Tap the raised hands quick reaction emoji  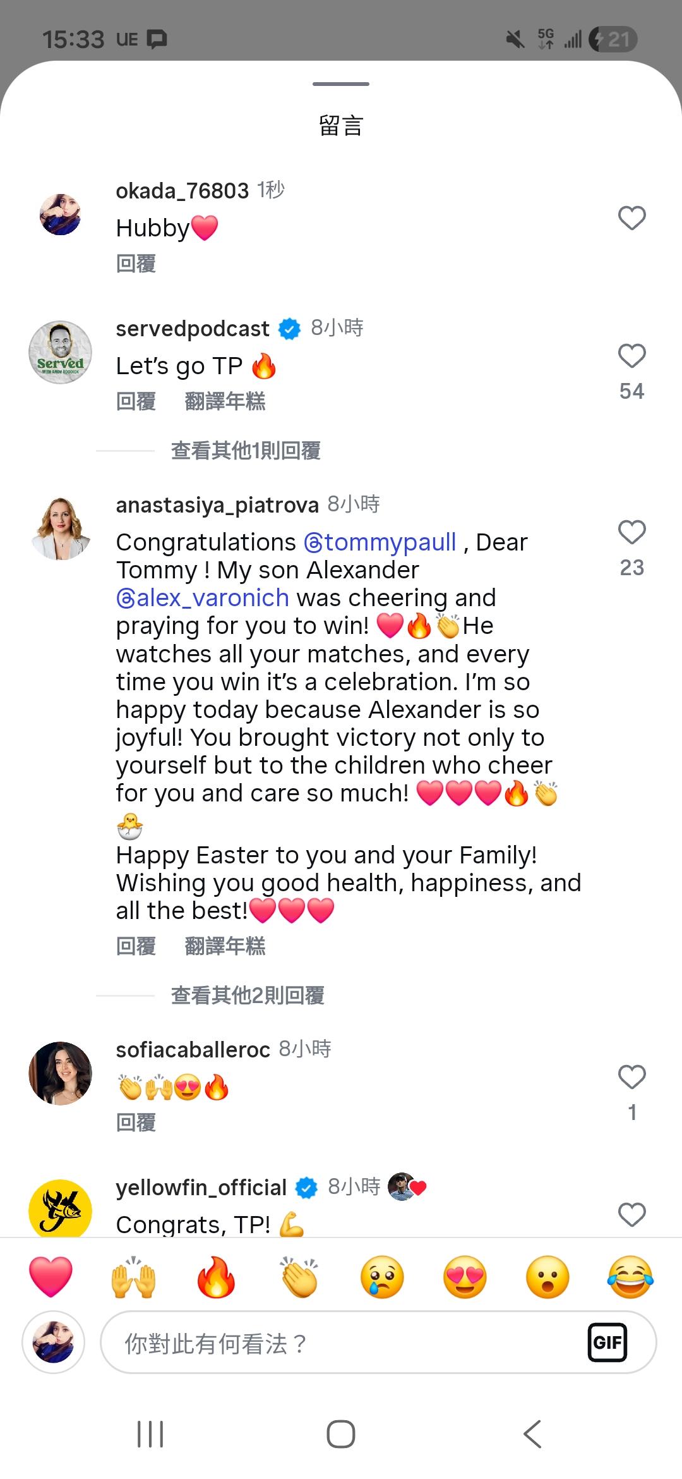(133, 1276)
